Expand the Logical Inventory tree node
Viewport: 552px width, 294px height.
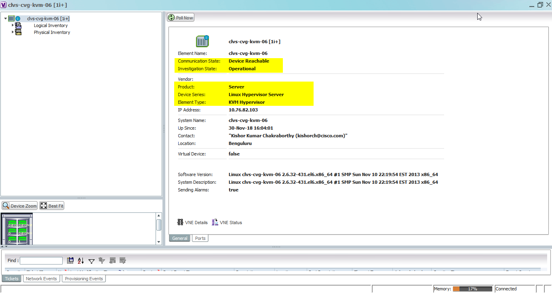[13, 25]
